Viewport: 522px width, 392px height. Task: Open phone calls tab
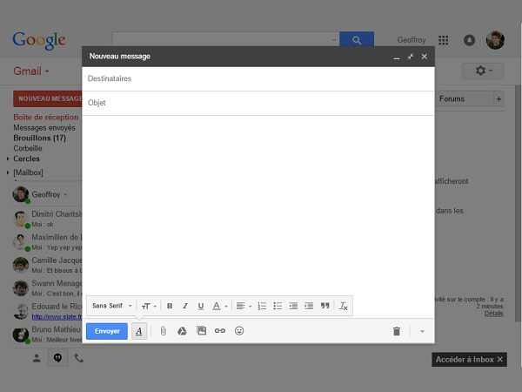[x=79, y=358]
